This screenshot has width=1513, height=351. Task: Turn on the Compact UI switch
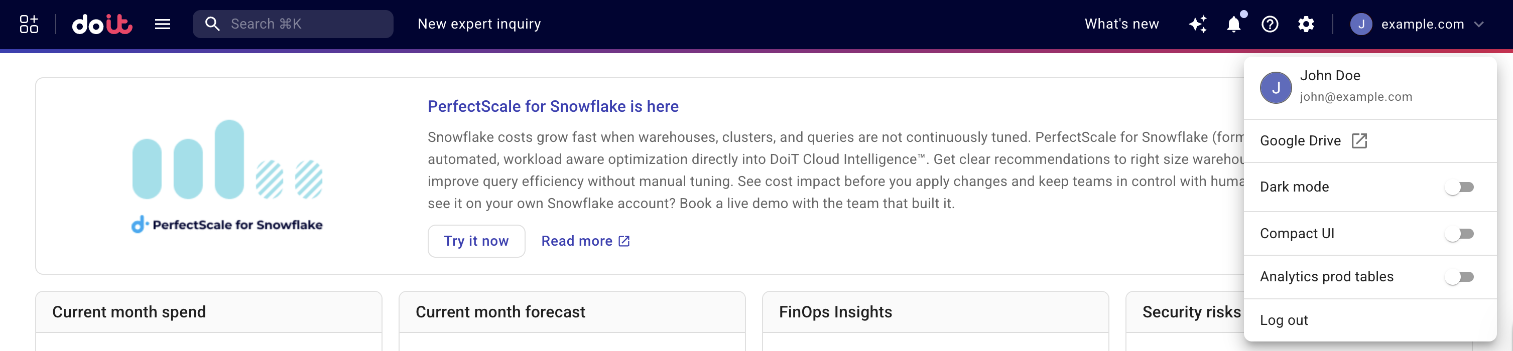click(x=1460, y=234)
